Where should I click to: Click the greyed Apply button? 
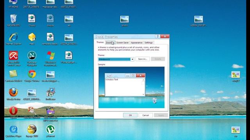pos(161,115)
